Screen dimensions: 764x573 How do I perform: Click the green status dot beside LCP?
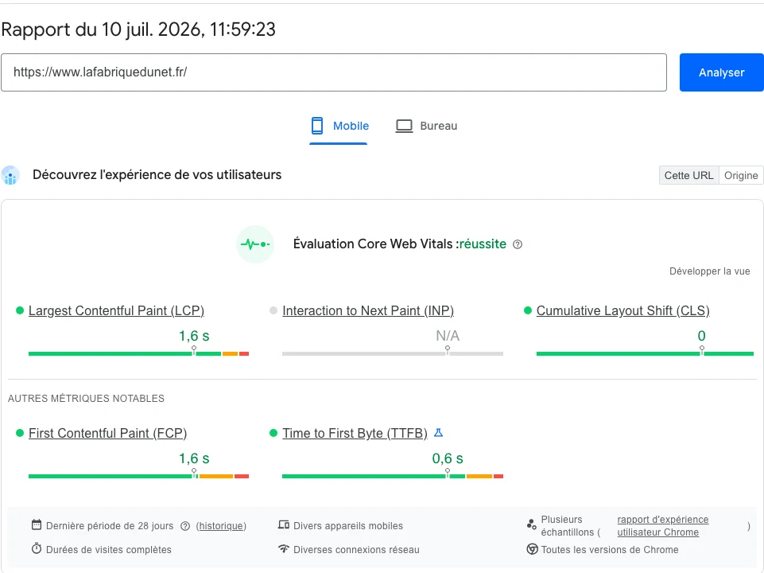pyautogui.click(x=20, y=310)
